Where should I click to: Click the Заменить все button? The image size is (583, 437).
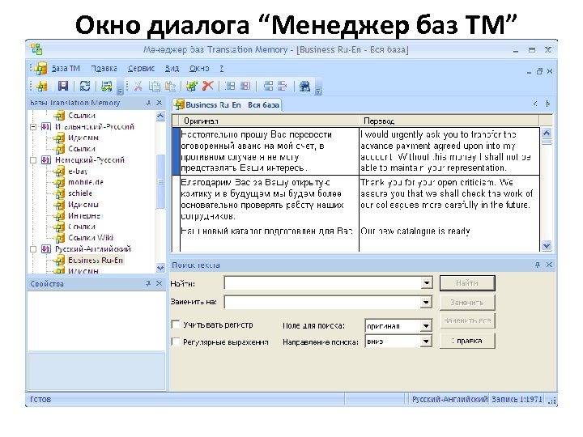pos(467,320)
